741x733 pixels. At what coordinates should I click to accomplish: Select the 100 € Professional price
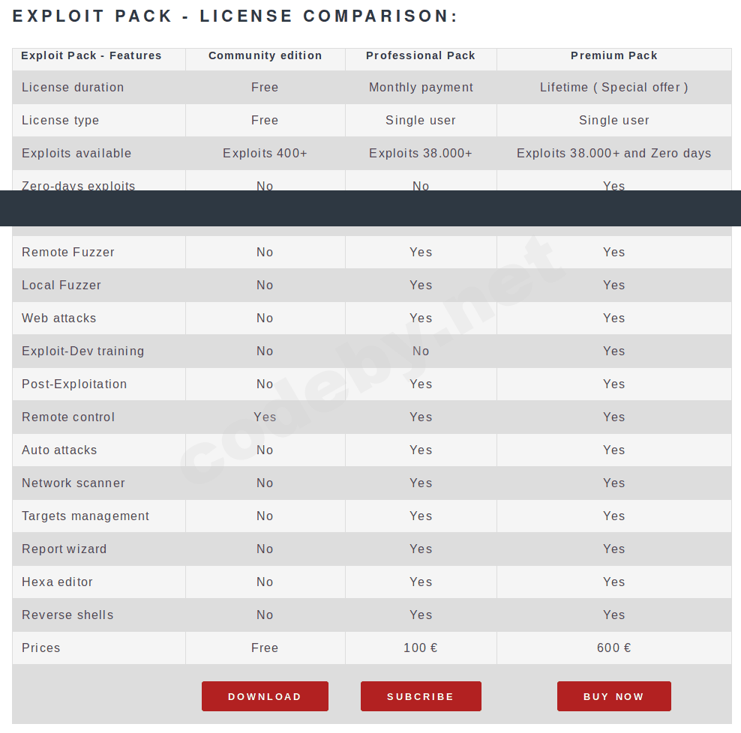tap(421, 648)
